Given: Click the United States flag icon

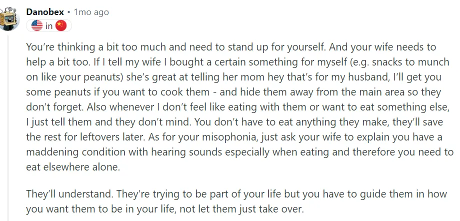Looking at the screenshot, I should (37, 26).
